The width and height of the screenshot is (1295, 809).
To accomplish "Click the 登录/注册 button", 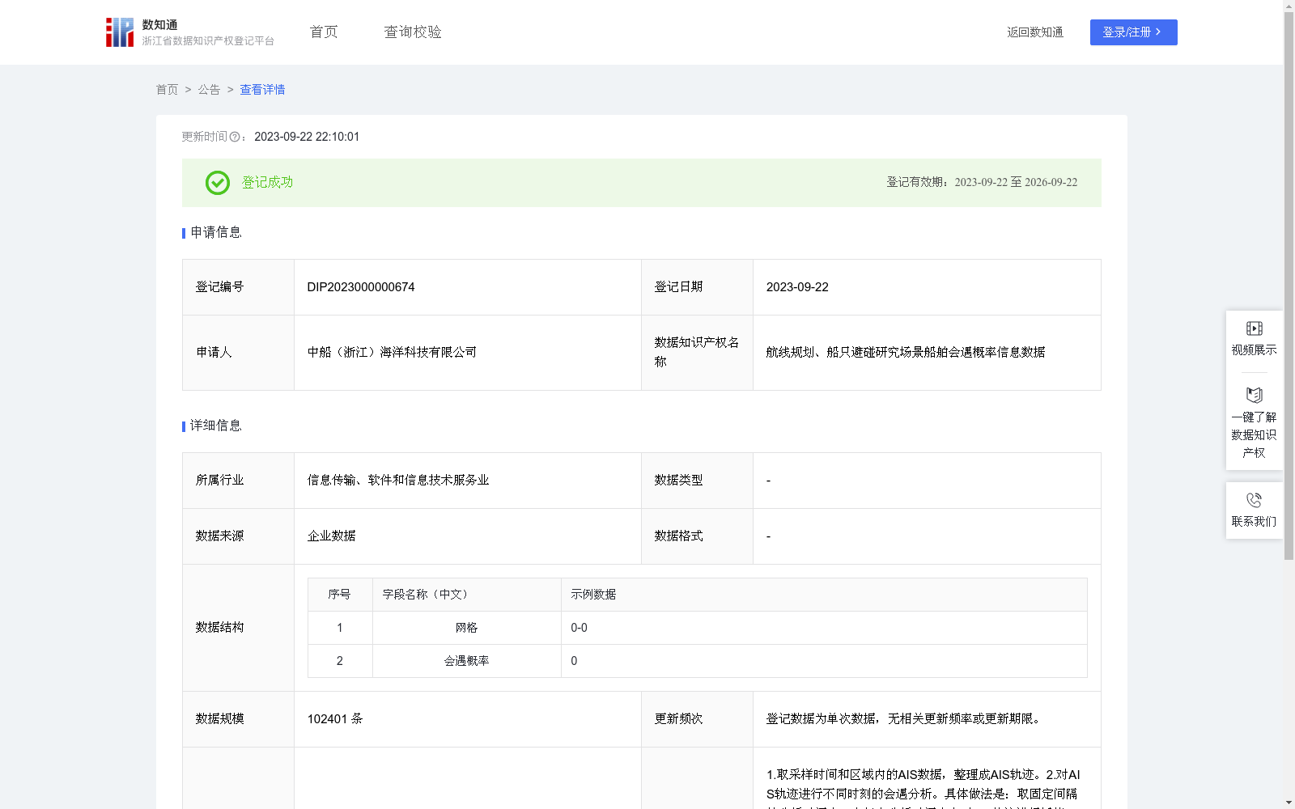I will pos(1133,32).
